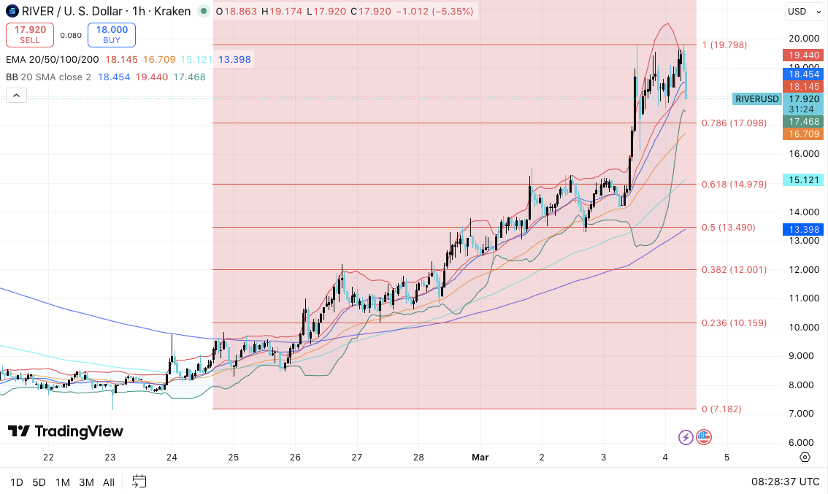Click the US flag economic events icon
Viewport: 828px width, 494px height.
click(703, 437)
